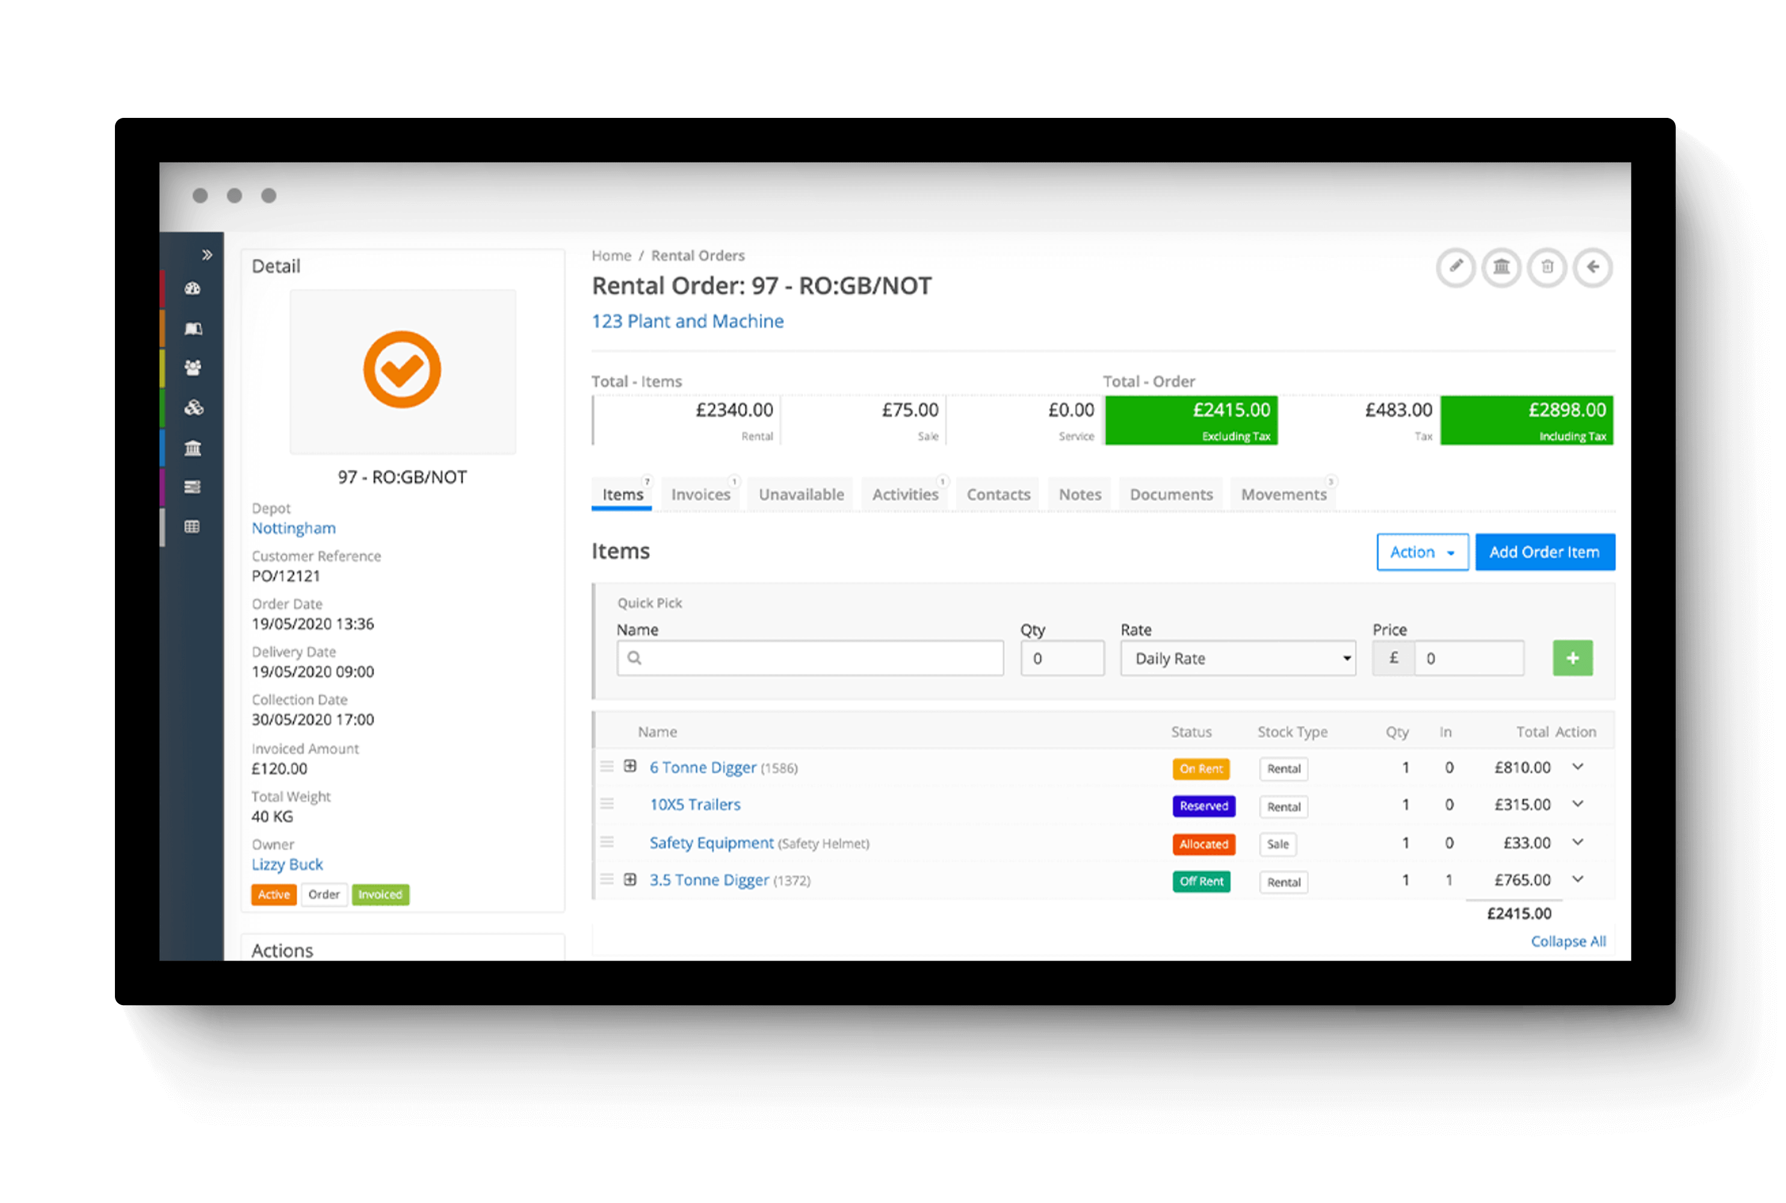Click the green Including Tax total bar
The height and width of the screenshot is (1203, 1786).
click(x=1527, y=420)
